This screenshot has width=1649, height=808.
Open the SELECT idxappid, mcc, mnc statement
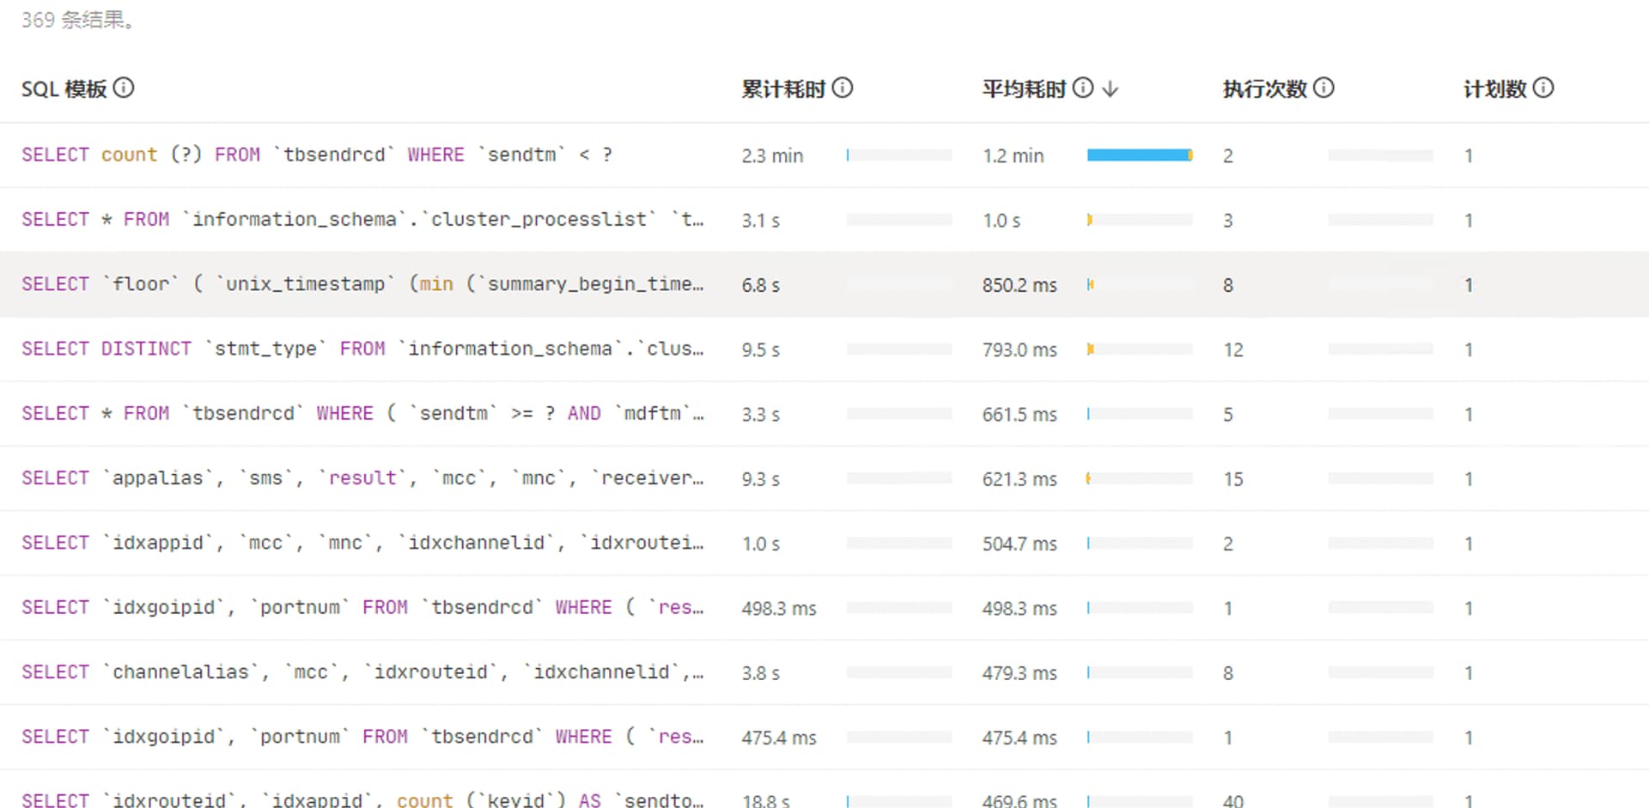(362, 543)
